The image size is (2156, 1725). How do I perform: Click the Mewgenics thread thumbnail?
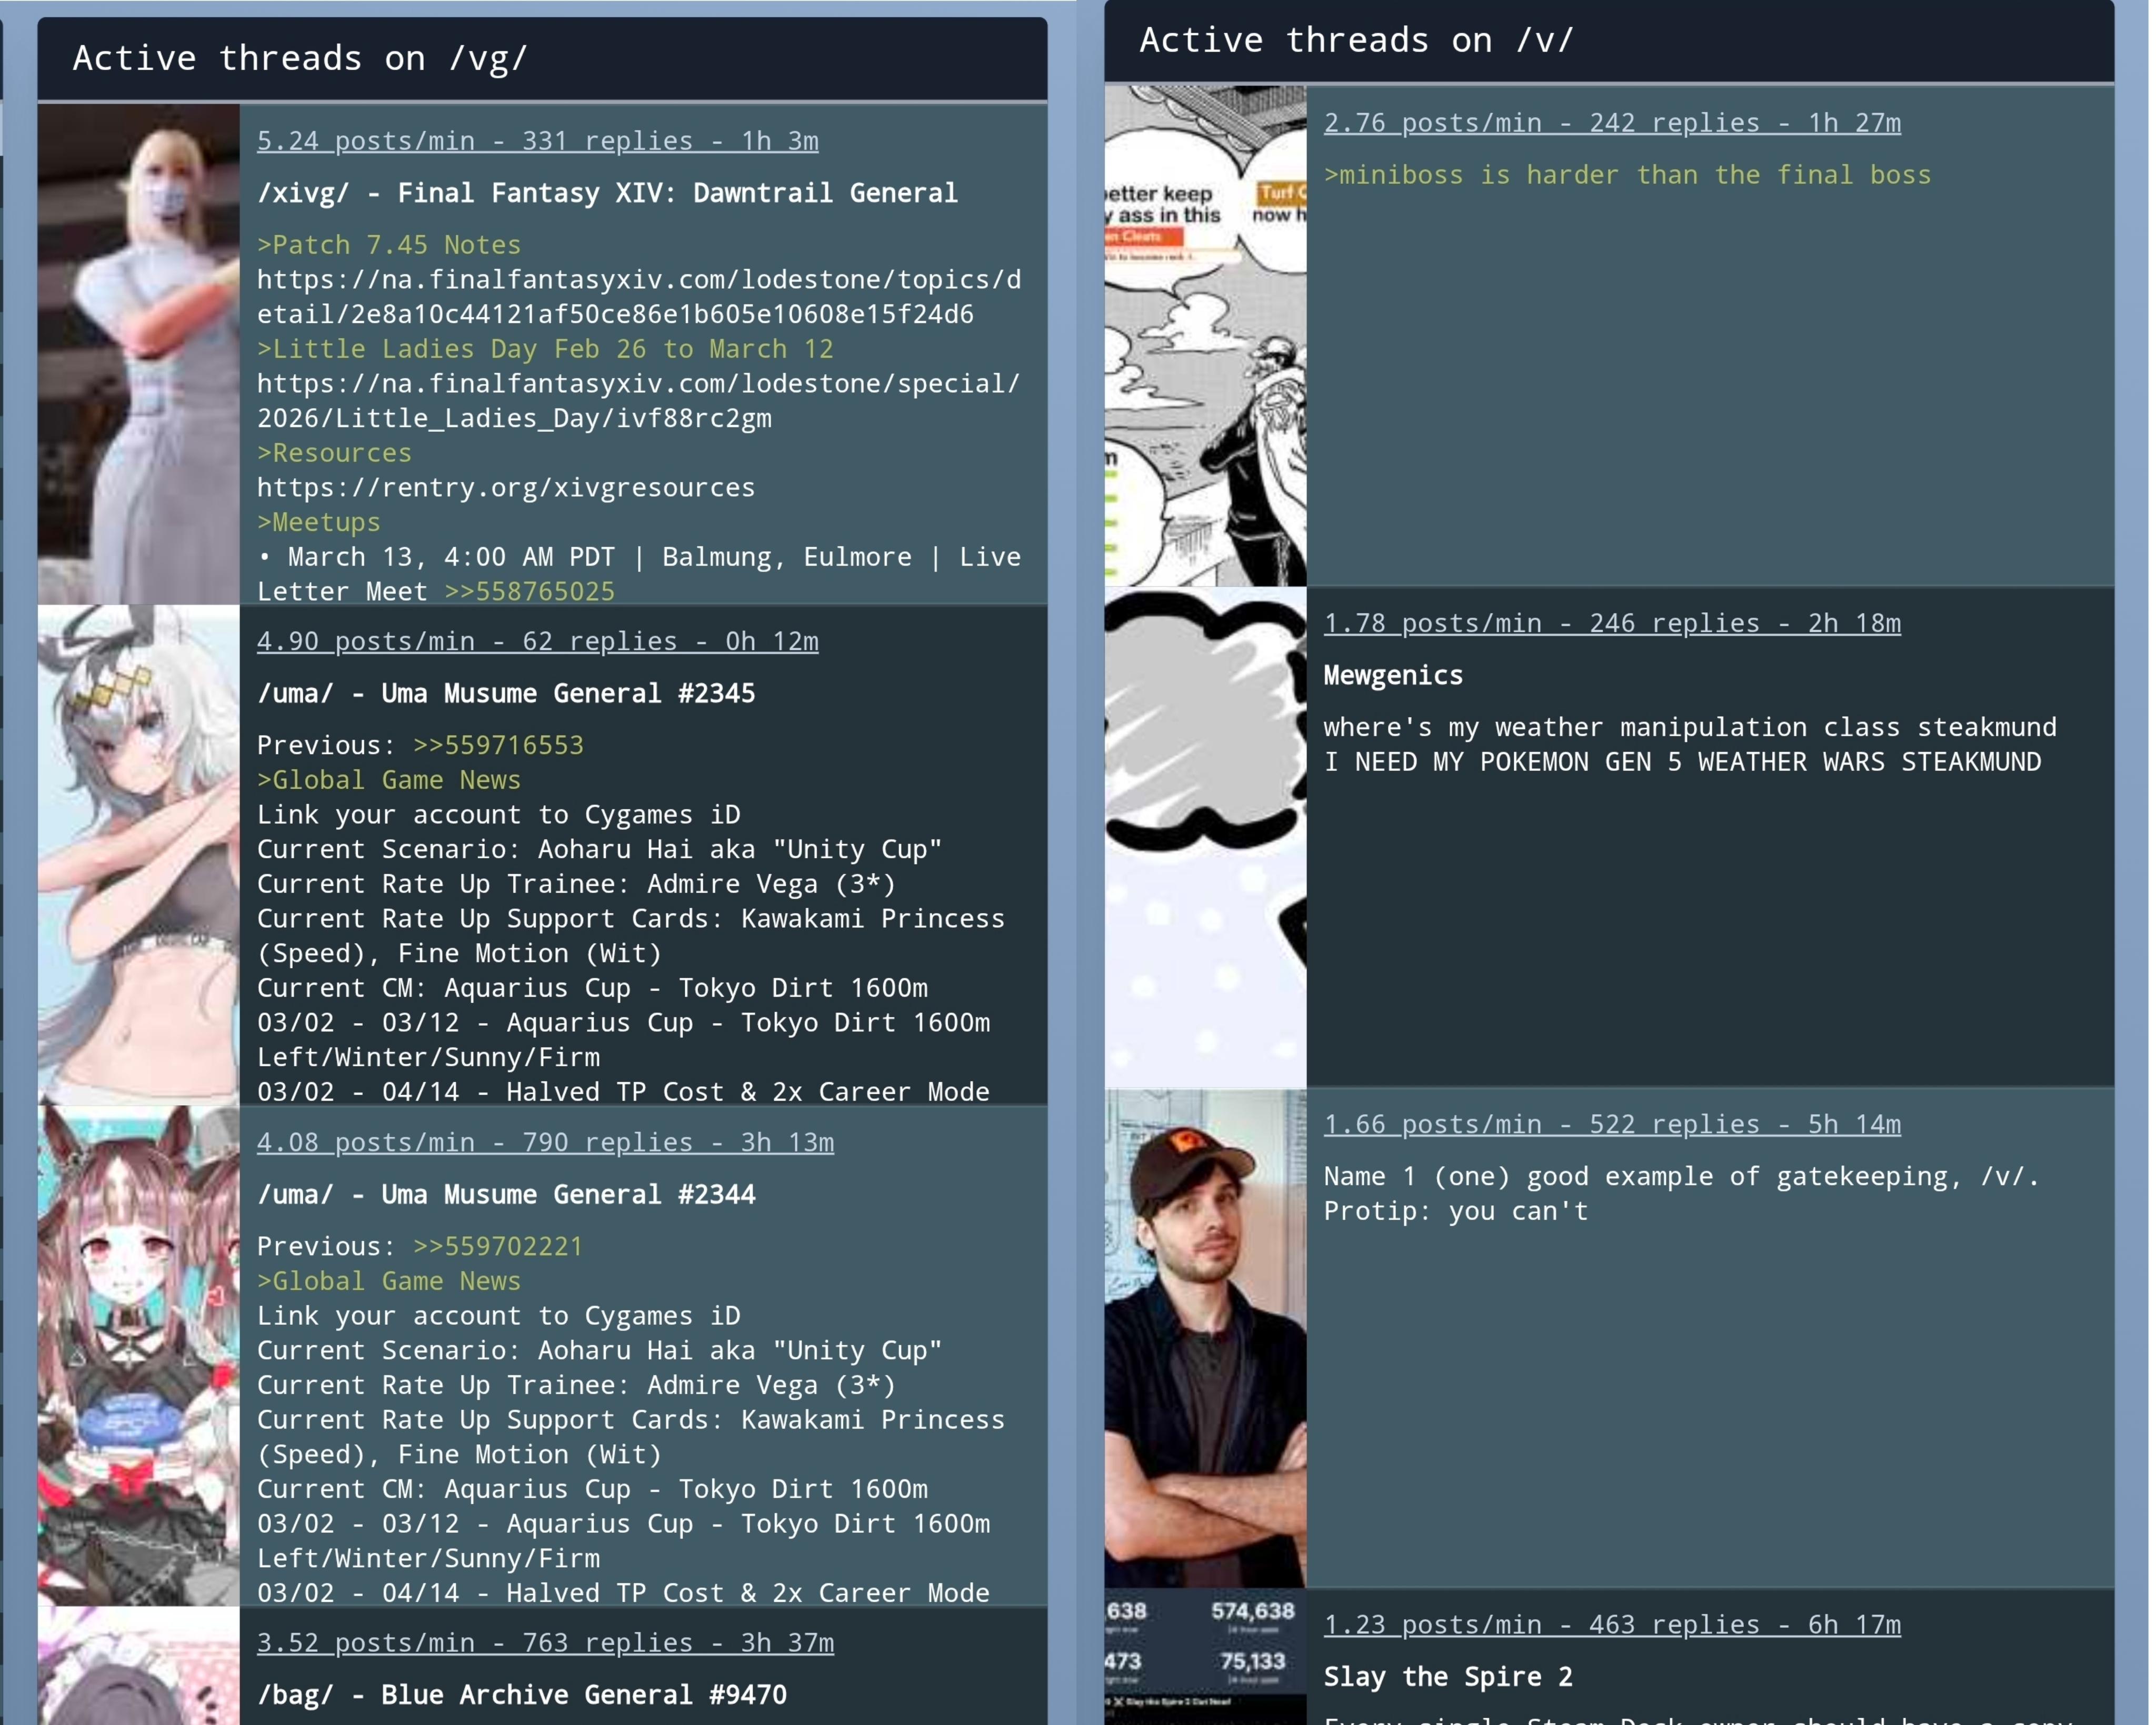(1205, 837)
